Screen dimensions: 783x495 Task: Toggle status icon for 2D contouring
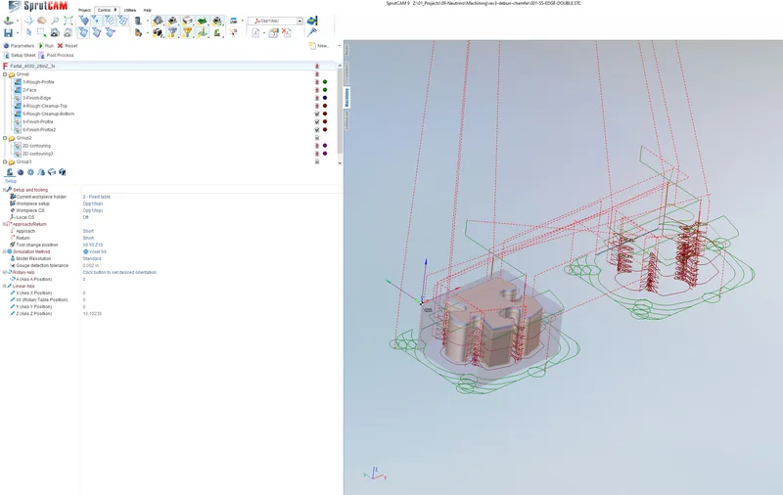pyautogui.click(x=316, y=146)
